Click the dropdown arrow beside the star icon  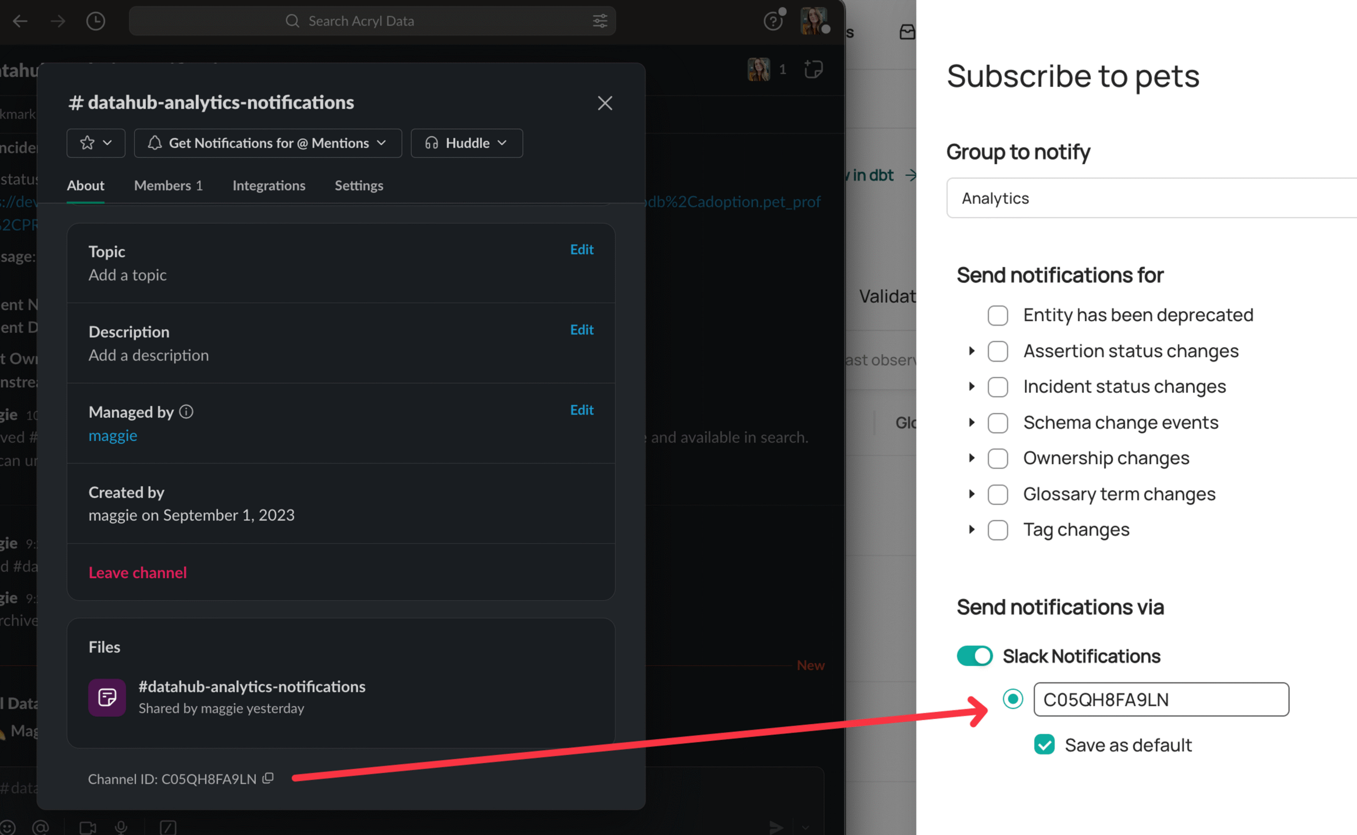[x=108, y=143]
